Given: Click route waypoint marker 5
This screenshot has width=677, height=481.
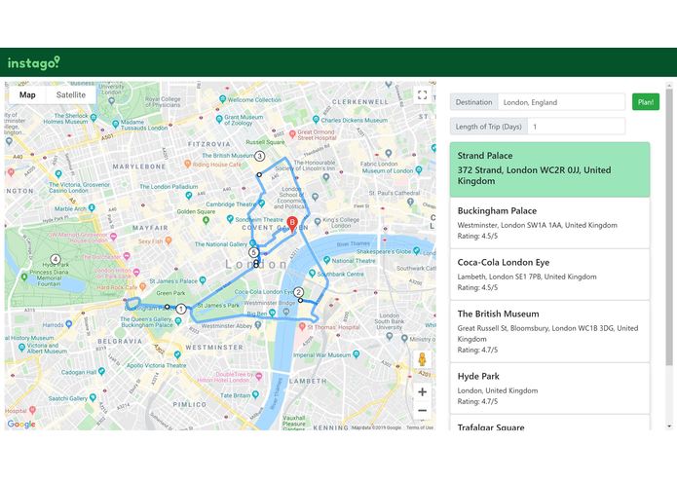Looking at the screenshot, I should point(253,253).
